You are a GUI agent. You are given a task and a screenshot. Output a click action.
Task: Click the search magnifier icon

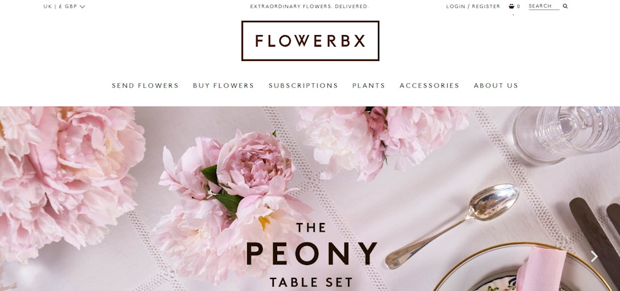565,6
